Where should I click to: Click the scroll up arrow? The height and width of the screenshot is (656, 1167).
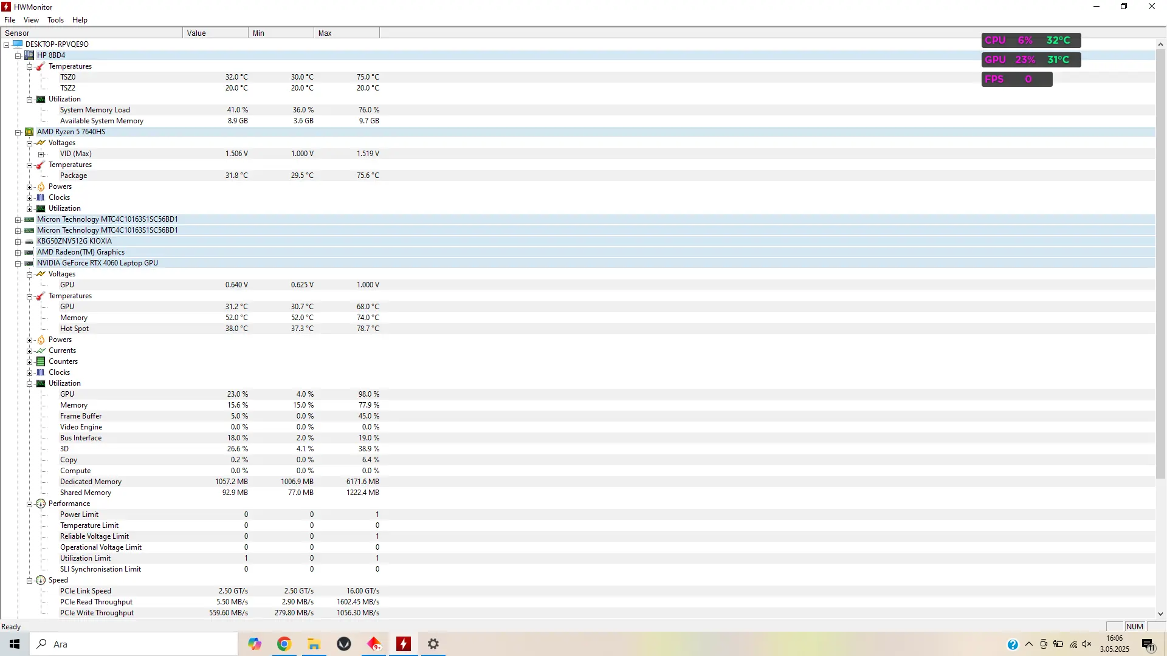pyautogui.click(x=1160, y=44)
